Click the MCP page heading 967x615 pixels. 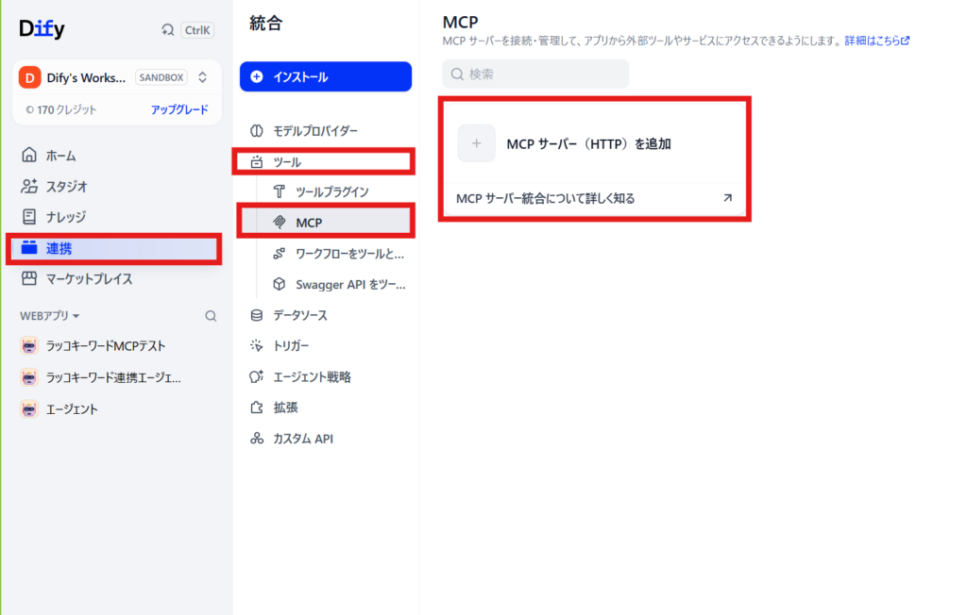460,23
